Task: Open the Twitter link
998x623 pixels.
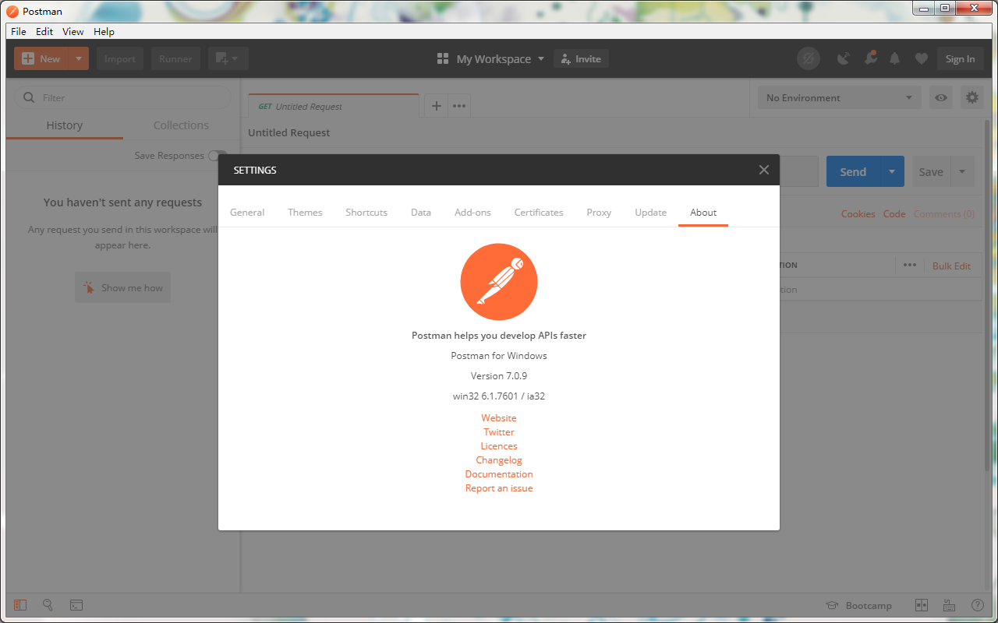Action: click(x=499, y=432)
